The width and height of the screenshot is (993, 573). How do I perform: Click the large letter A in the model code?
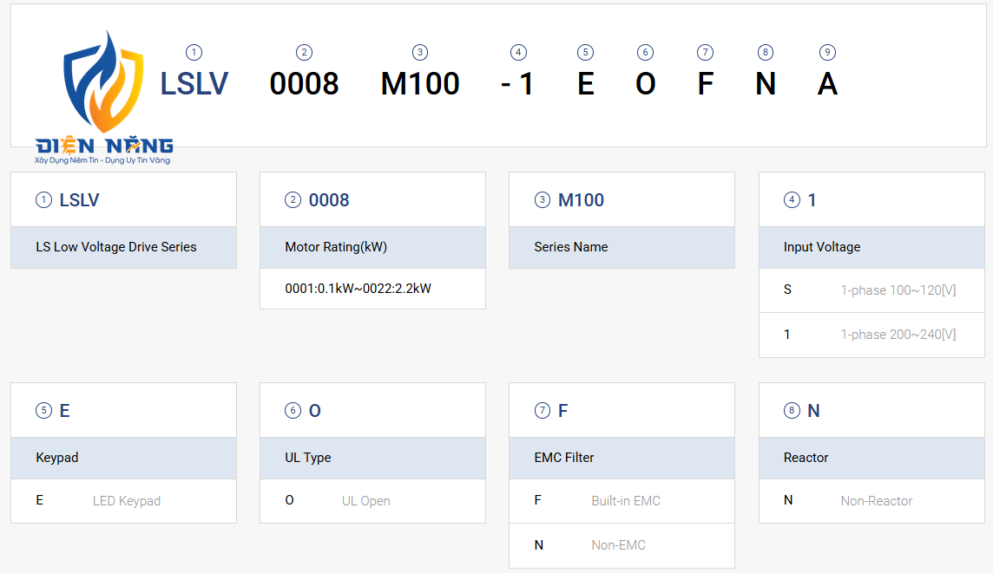[828, 84]
